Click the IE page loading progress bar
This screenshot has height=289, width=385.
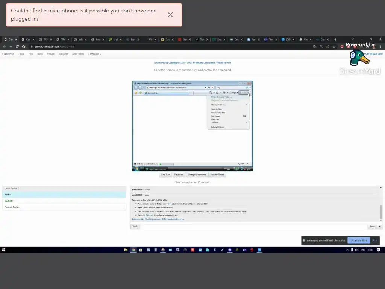click(x=167, y=164)
